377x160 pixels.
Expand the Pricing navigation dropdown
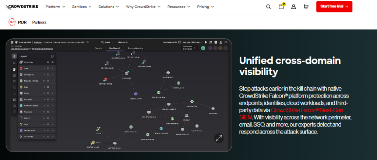tap(205, 7)
